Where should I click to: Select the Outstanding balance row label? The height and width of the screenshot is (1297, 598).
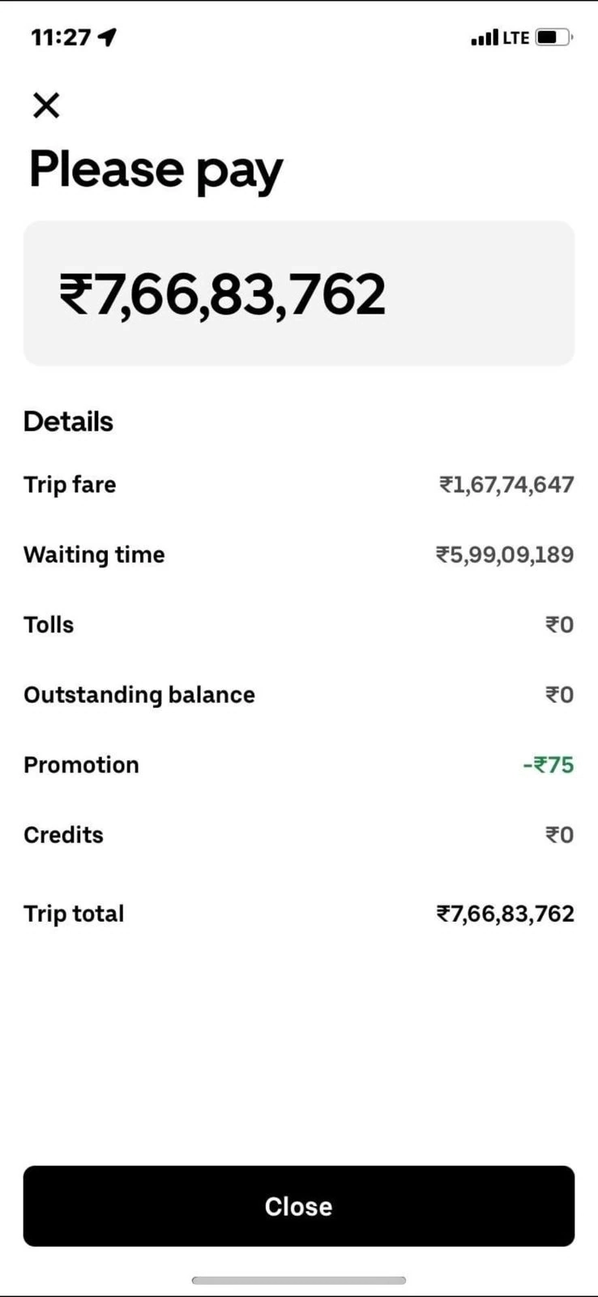pos(139,695)
